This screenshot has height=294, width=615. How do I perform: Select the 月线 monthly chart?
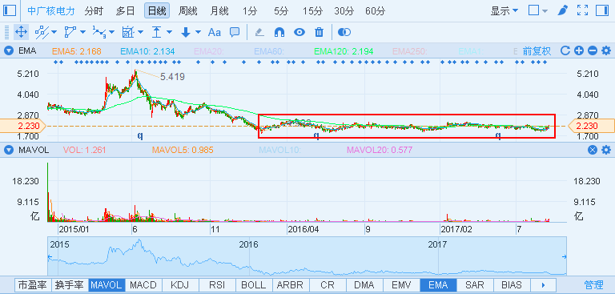pyautogui.click(x=219, y=11)
